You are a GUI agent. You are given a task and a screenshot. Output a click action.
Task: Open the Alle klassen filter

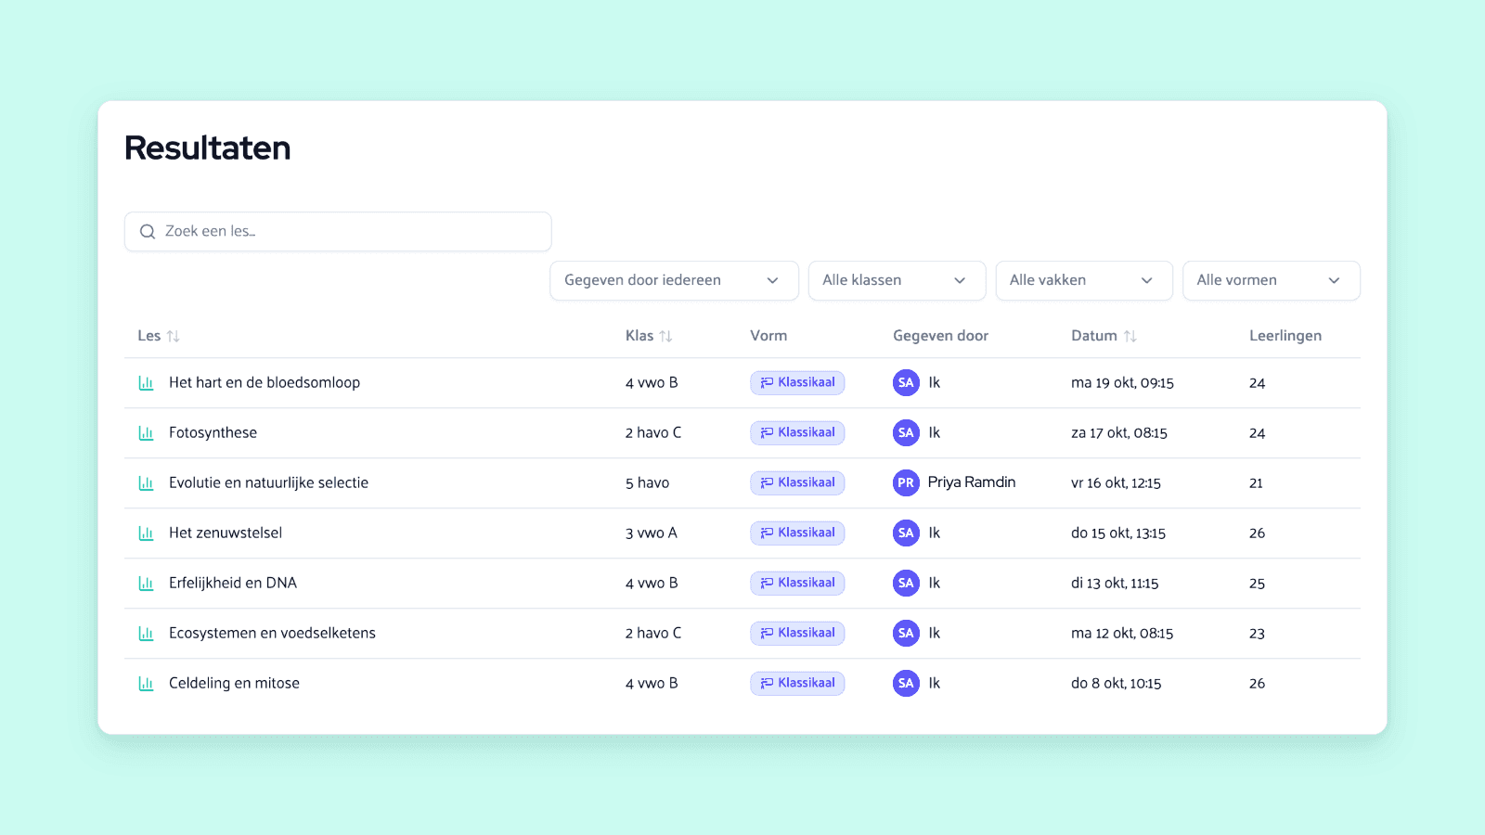tap(897, 280)
